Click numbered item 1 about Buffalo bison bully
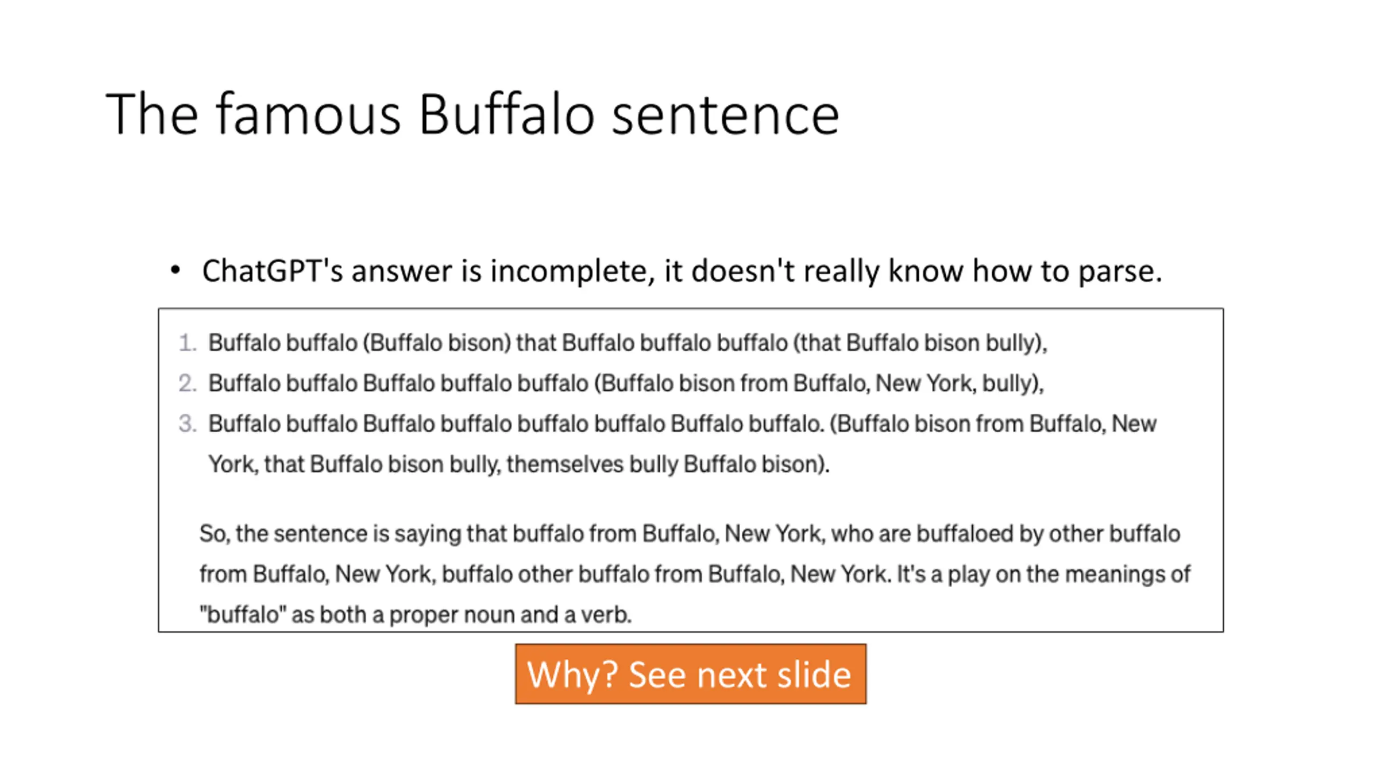This screenshot has height=777, width=1382. [627, 343]
